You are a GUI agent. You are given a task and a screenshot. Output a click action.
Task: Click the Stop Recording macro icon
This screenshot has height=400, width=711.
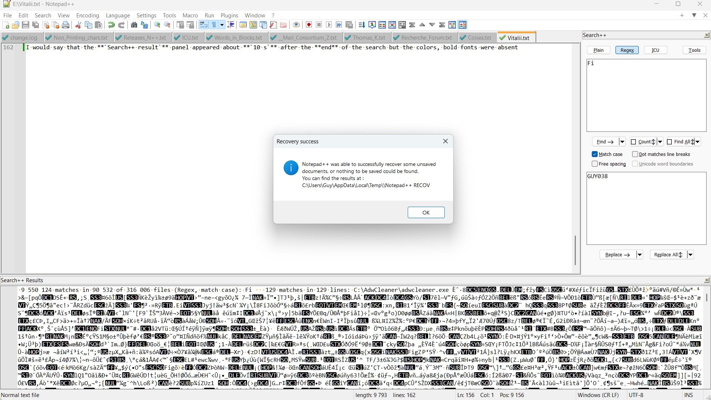coord(319,25)
